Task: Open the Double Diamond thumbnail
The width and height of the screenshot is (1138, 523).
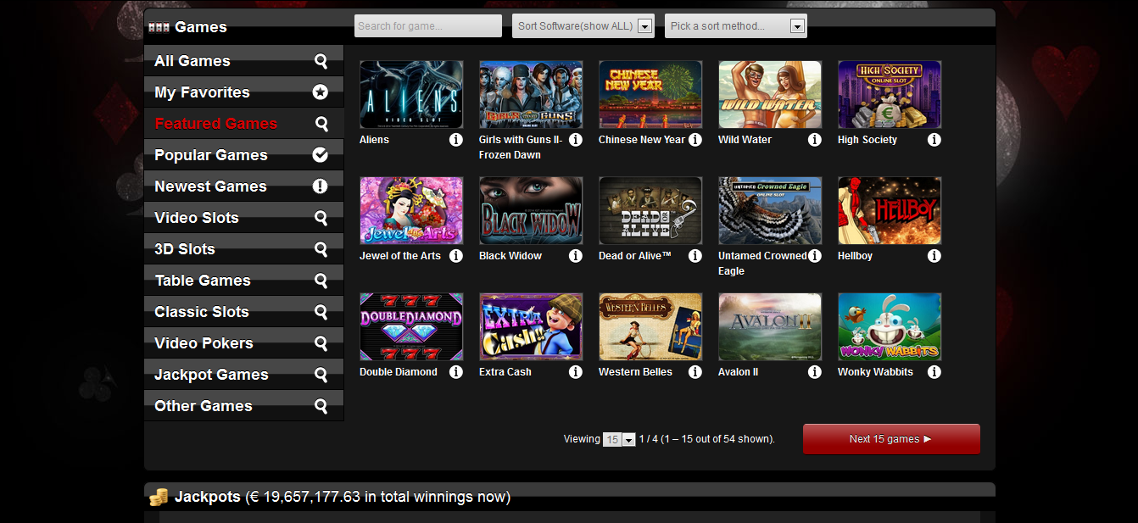Action: tap(411, 326)
